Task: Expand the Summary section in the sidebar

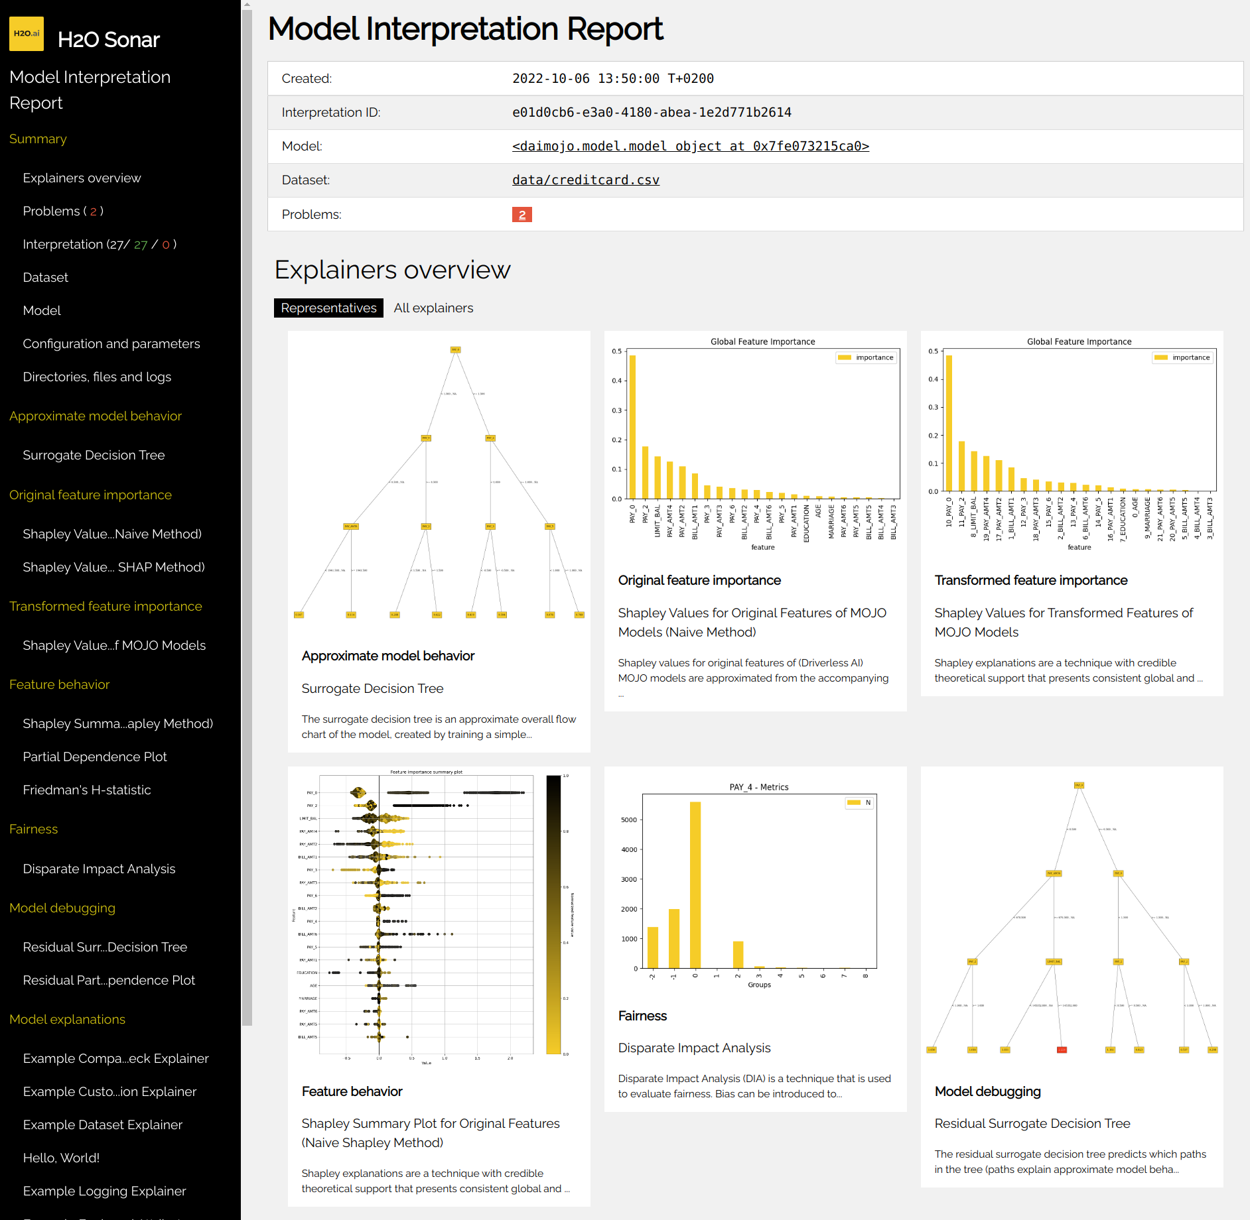Action: tap(38, 139)
